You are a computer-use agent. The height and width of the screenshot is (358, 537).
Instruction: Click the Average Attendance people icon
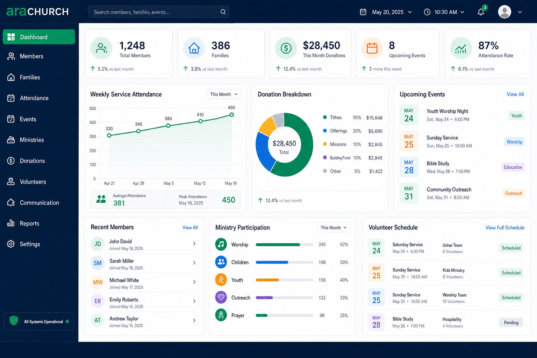(101, 199)
